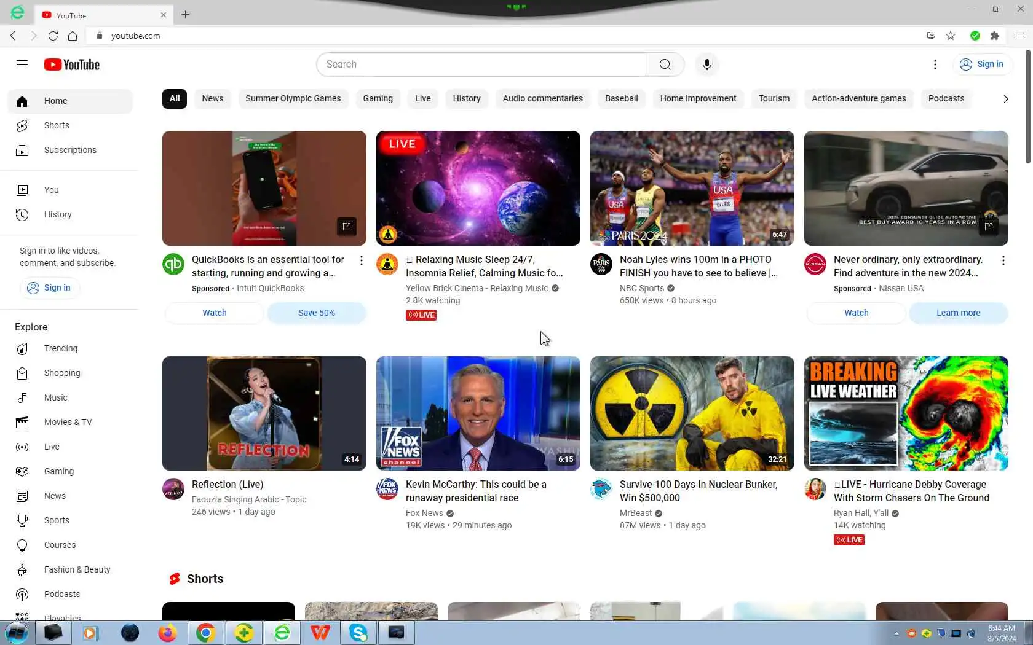Open the Noah Lyles 100m video thumbnail
The height and width of the screenshot is (645, 1033).
click(692, 188)
